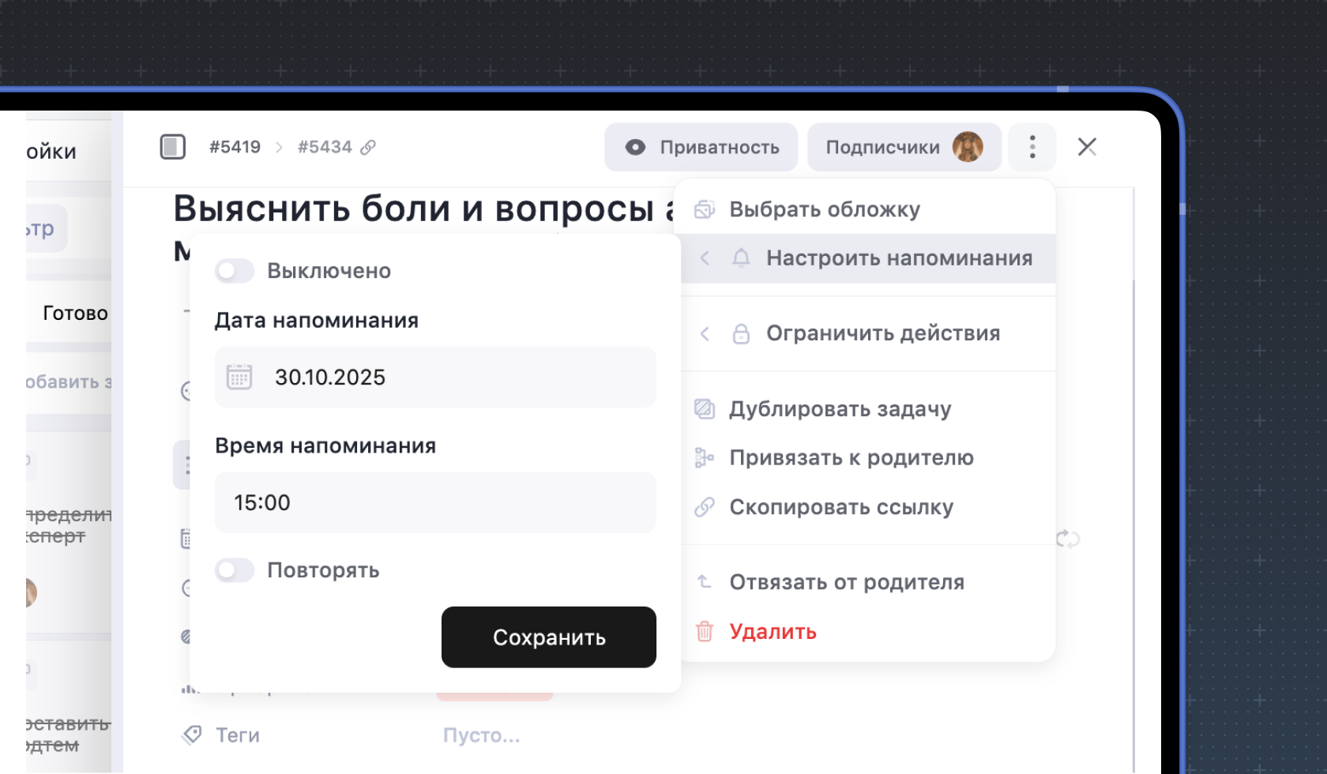This screenshot has width=1327, height=774.
Task: Click the breadcrumb chevron between #5419 and #5434
Action: (279, 146)
